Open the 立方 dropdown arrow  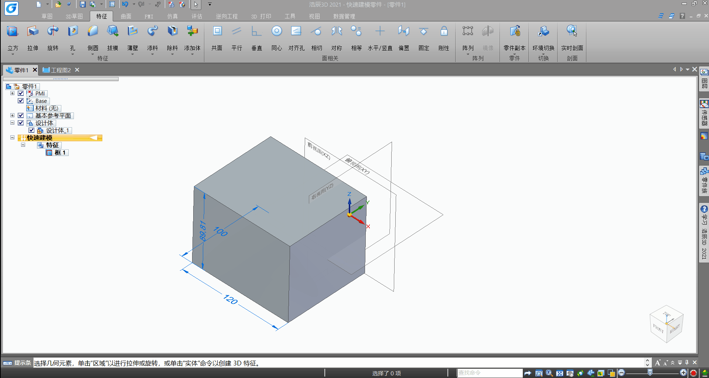click(x=13, y=55)
